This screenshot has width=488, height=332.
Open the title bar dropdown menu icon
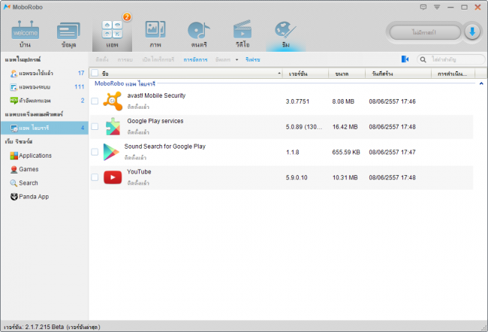[437, 8]
